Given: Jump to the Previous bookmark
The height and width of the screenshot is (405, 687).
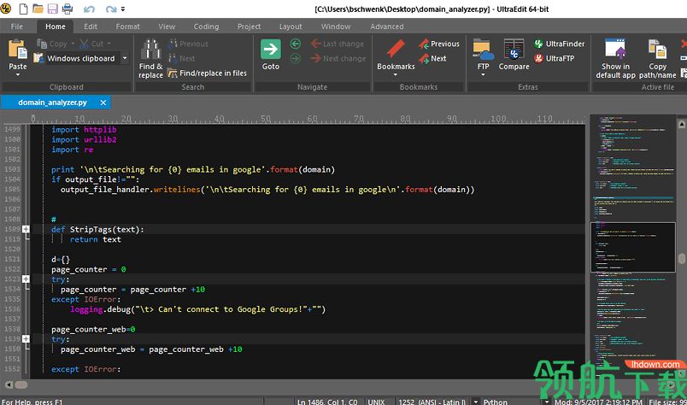Looking at the screenshot, I should 438,44.
